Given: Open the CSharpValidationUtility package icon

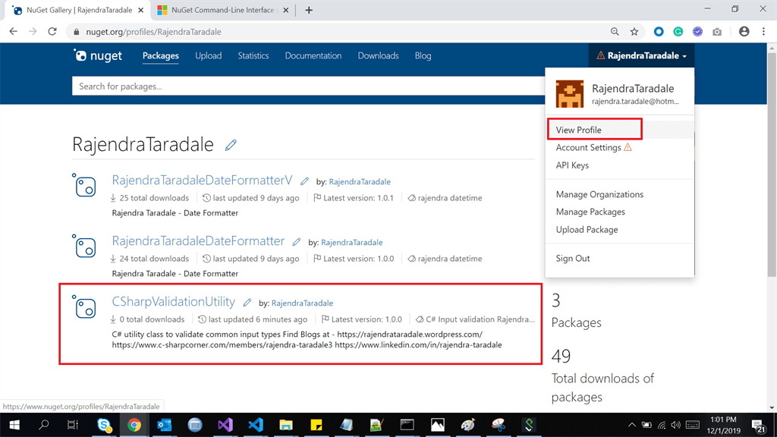Looking at the screenshot, I should [x=85, y=307].
